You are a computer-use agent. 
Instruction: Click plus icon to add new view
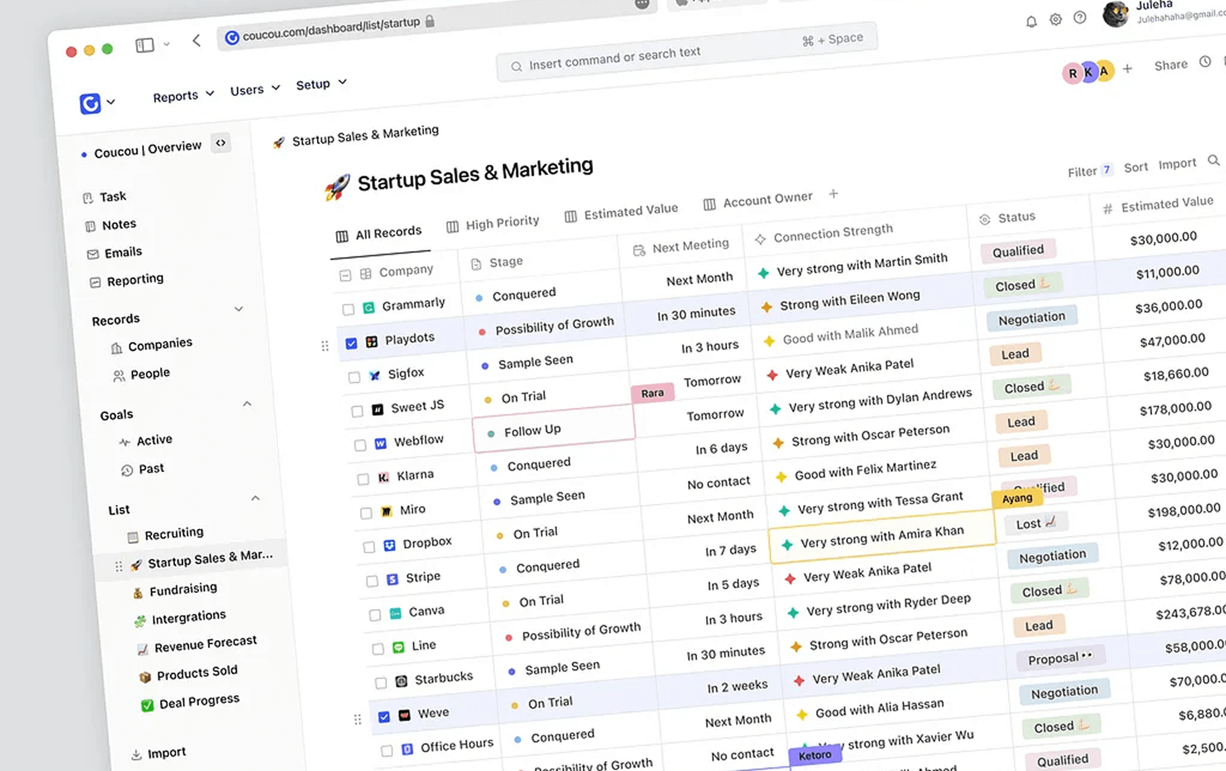834,194
